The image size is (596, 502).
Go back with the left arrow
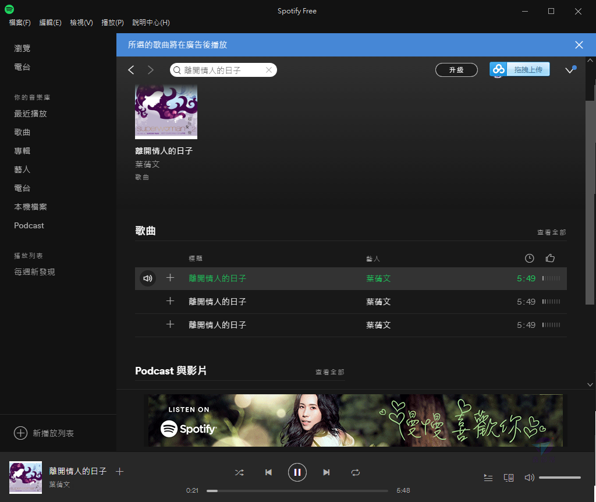click(x=131, y=70)
